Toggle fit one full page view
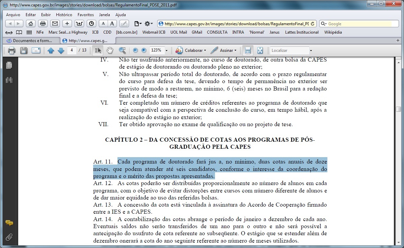 [260, 50]
